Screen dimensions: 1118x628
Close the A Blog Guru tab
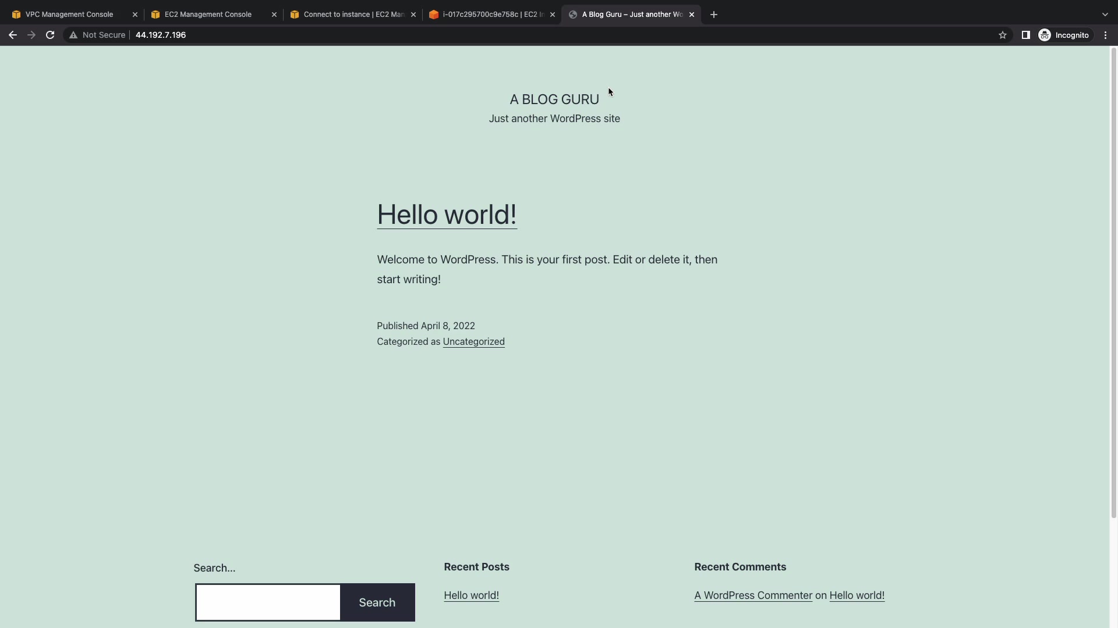(692, 15)
